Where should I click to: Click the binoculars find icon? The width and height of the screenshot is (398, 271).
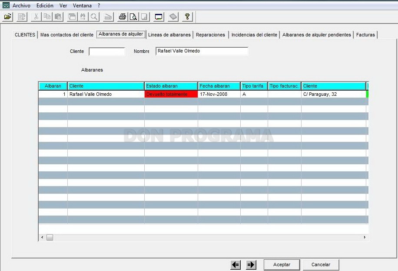tap(83, 17)
